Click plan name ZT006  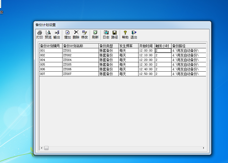pos(81,69)
